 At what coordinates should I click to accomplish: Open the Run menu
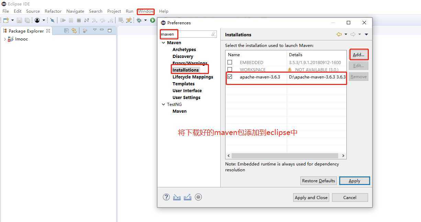(x=130, y=11)
